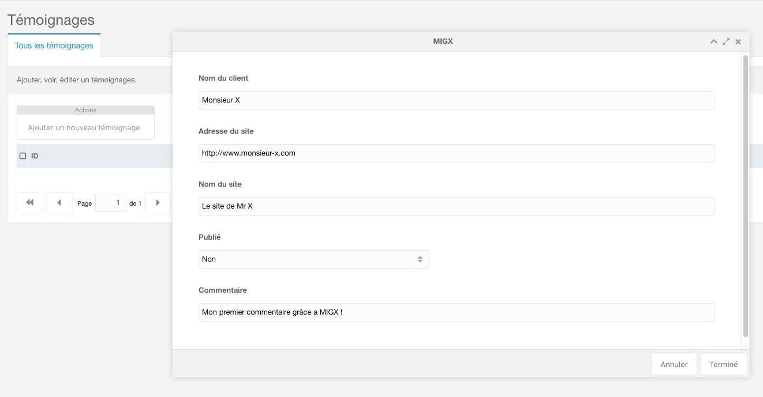Click the Annuler button

(674, 364)
